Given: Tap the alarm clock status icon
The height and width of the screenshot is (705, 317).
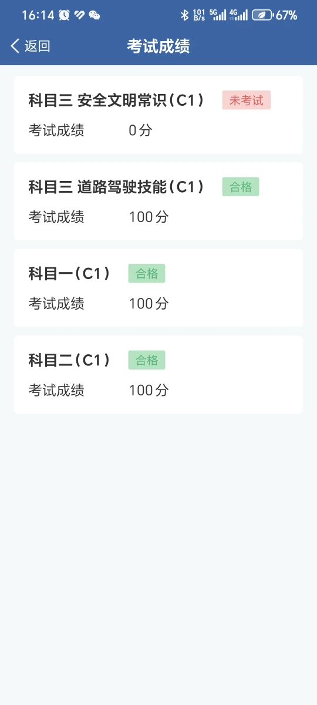Looking at the screenshot, I should (64, 15).
